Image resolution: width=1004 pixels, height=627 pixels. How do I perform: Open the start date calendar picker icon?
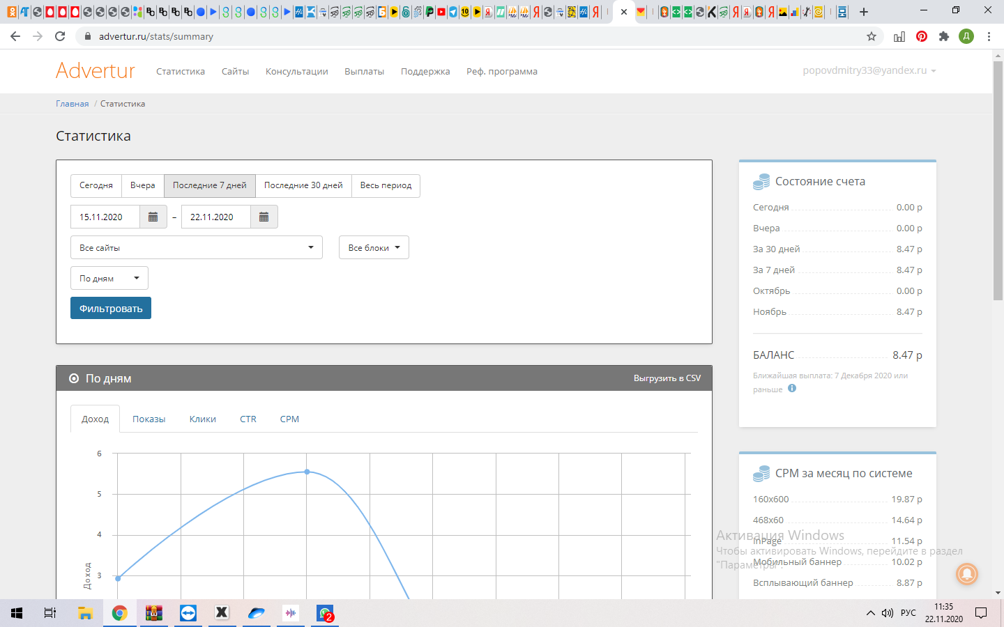click(x=153, y=217)
